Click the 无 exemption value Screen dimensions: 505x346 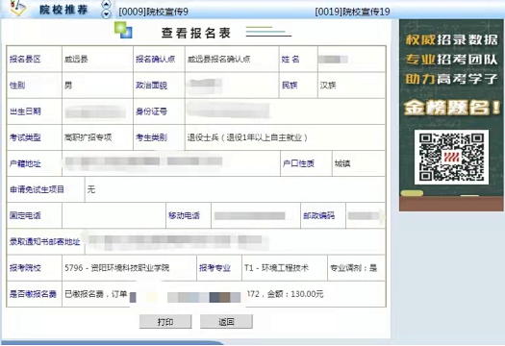coord(91,189)
